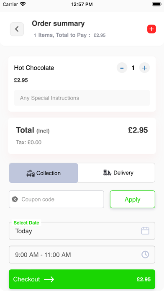The width and height of the screenshot is (164, 291).
Task: Click the coupon percent badge icon
Action: click(x=15, y=199)
